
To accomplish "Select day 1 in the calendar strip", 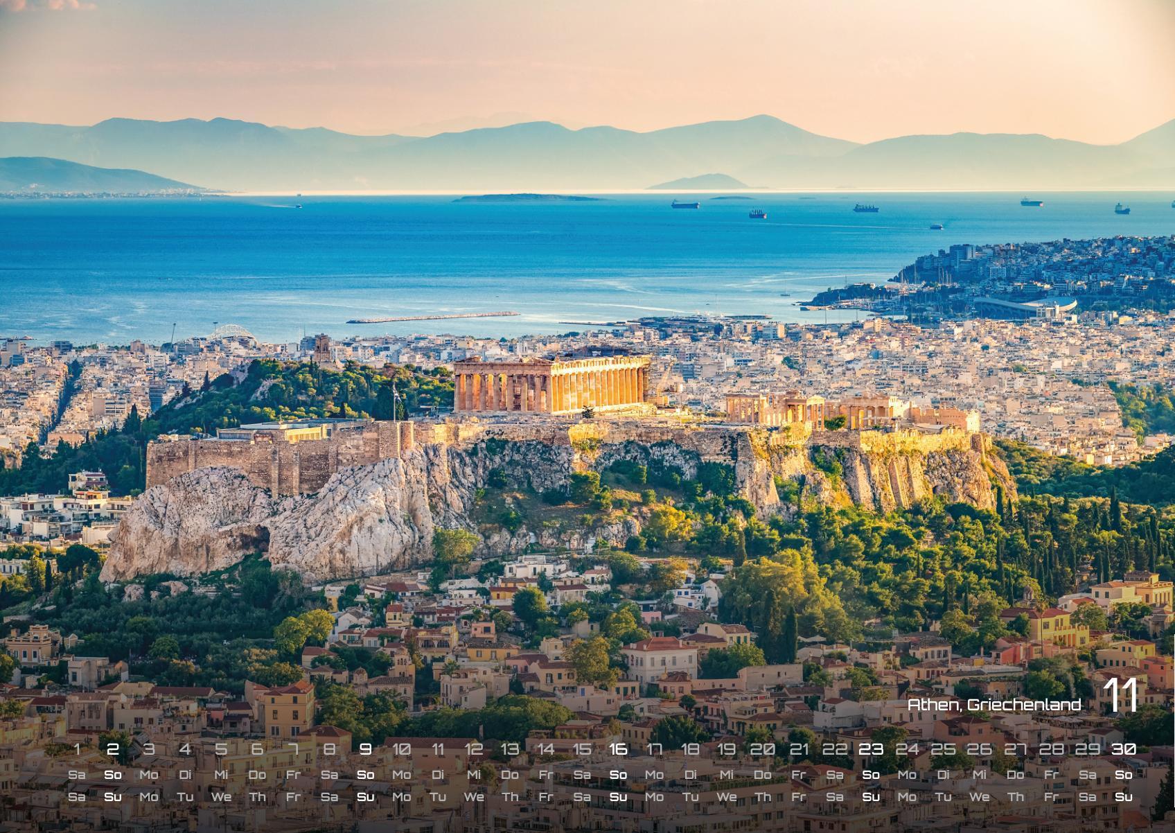I will pyautogui.click(x=77, y=749).
